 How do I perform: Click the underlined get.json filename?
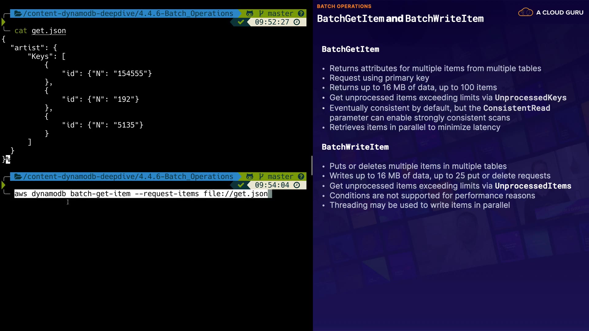(49, 31)
